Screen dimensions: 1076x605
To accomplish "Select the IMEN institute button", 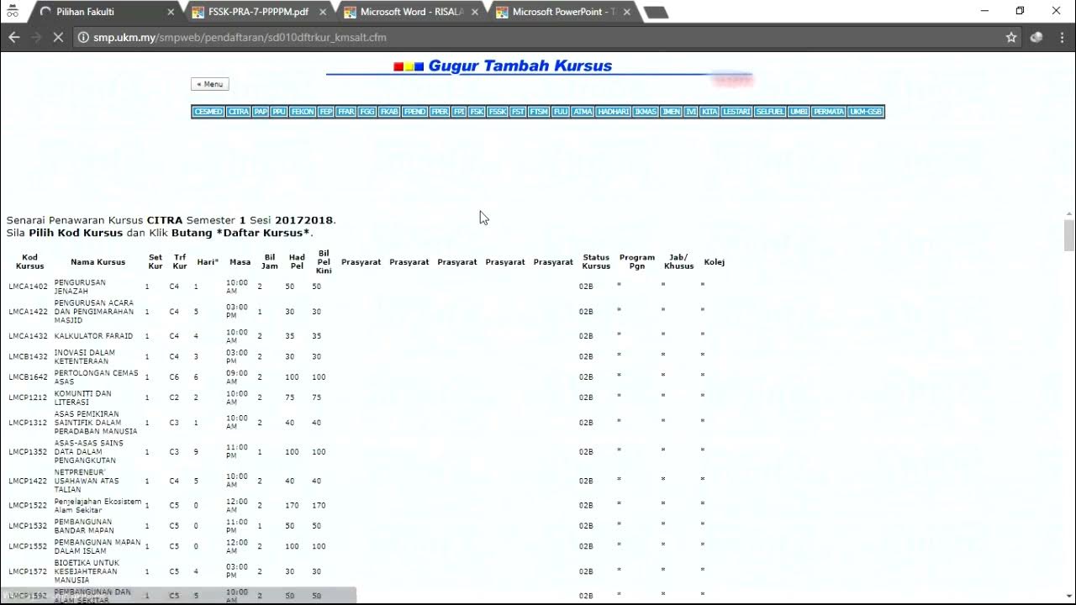I will (672, 112).
